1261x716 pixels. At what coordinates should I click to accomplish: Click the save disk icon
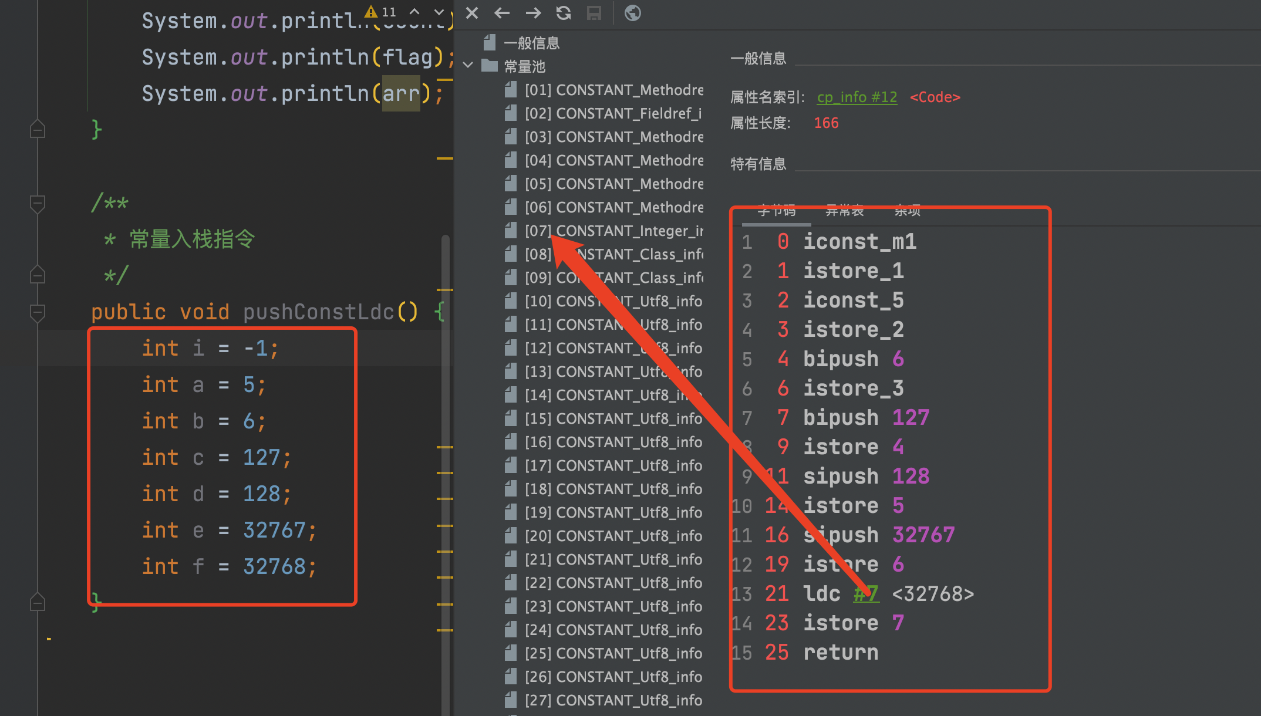[594, 13]
